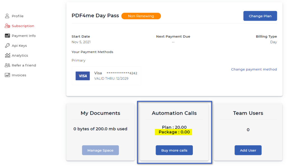Click the Profile person icon

[7, 16]
